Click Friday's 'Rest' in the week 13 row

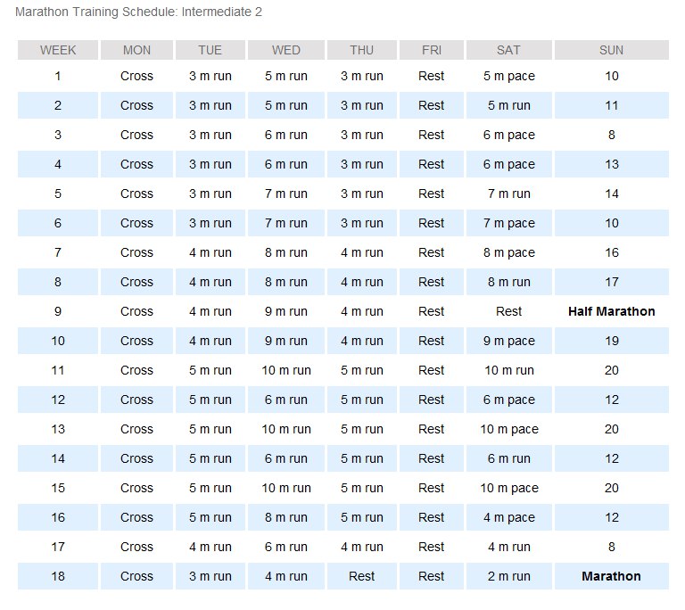tap(431, 429)
